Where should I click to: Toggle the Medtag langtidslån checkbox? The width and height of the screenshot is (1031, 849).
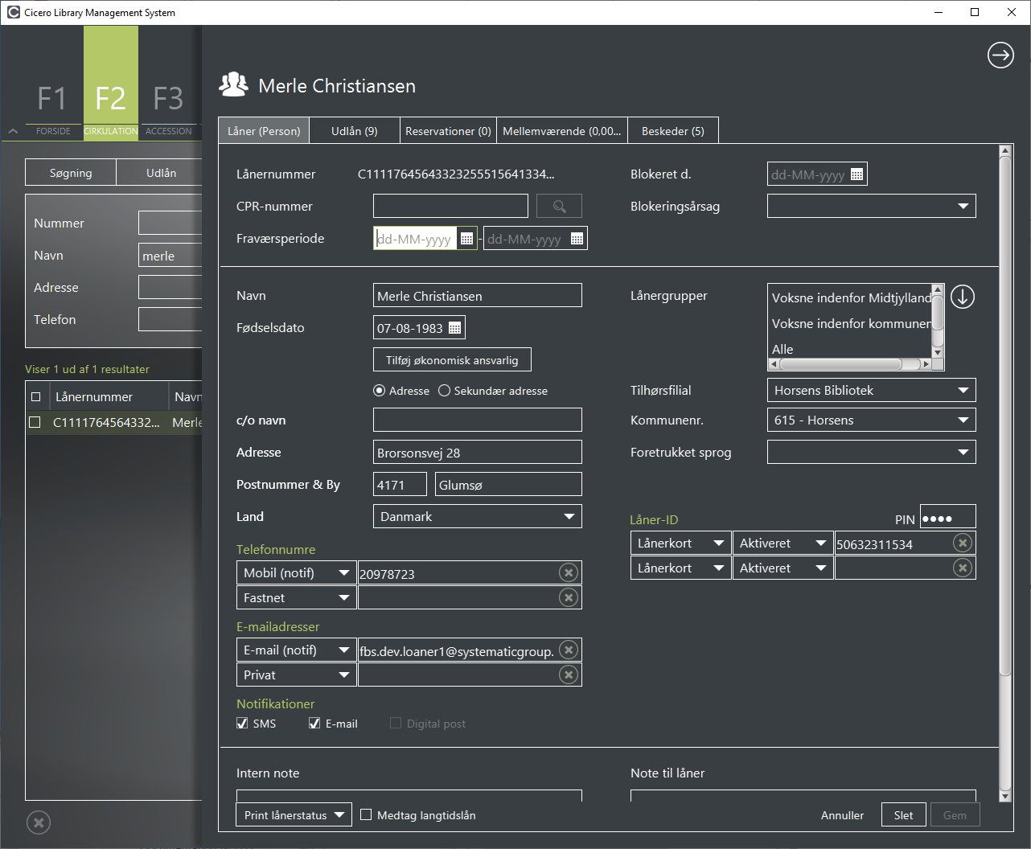tap(366, 815)
